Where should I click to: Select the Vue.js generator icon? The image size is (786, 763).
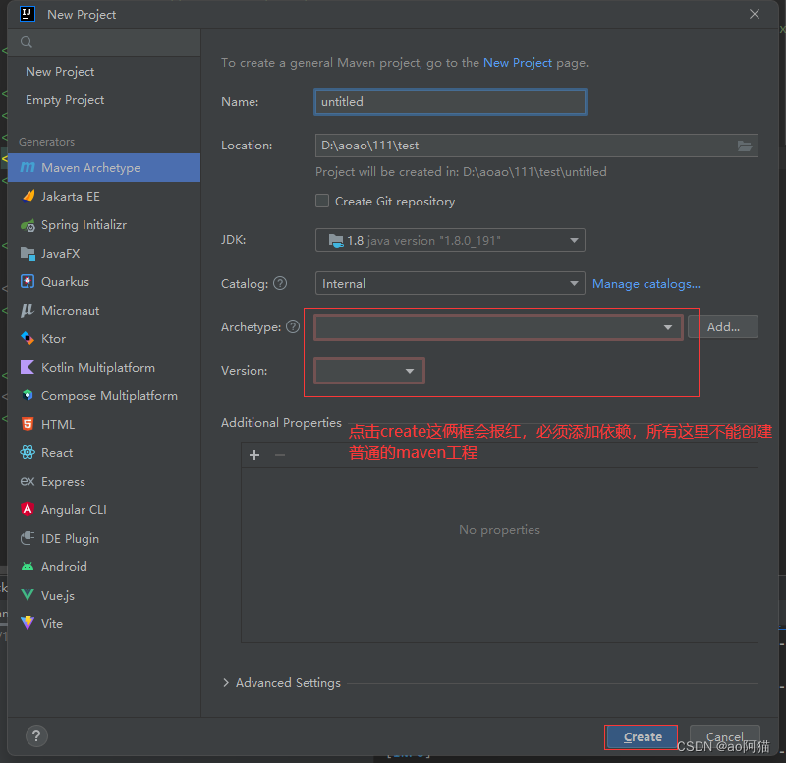(x=28, y=596)
